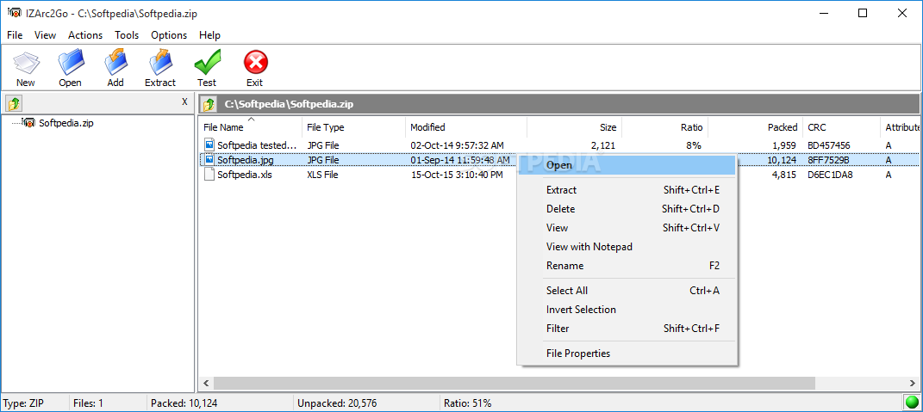
Task: Click the up-folder icon beside the C:\Softpedia path
Action: (209, 105)
